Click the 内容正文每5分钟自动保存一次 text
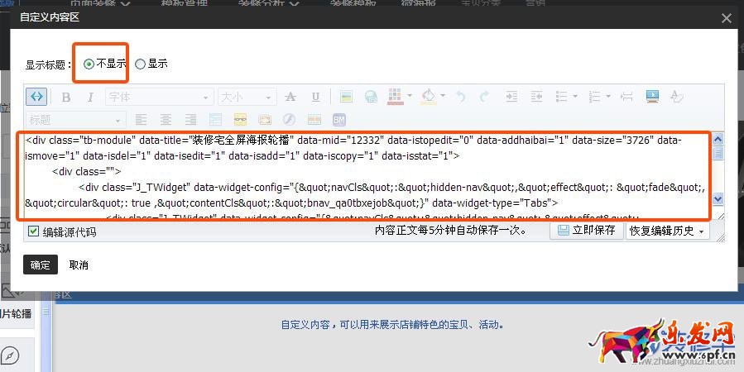 [450, 231]
